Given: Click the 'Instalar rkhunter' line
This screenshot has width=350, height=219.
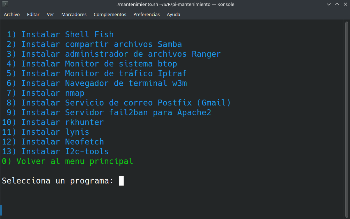Looking at the screenshot, I should coord(53,123).
